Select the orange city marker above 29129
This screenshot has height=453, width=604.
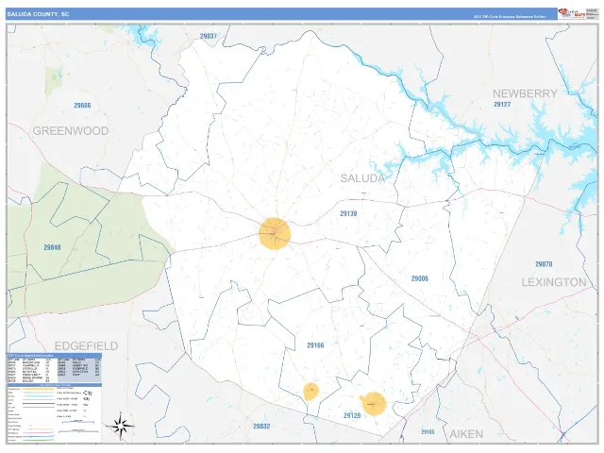(374, 404)
